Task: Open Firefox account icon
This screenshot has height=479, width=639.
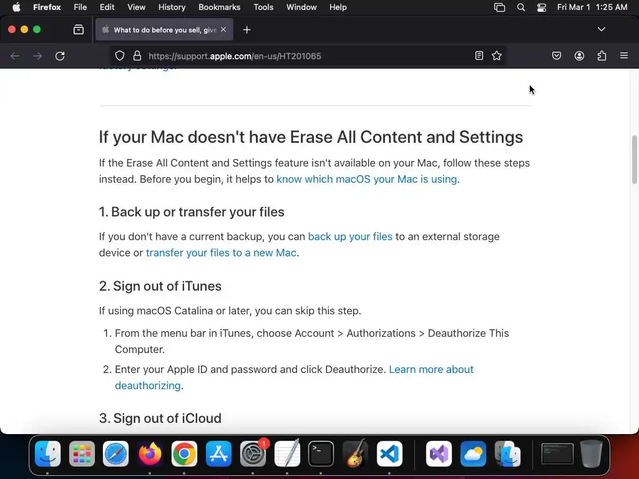Action: [579, 56]
